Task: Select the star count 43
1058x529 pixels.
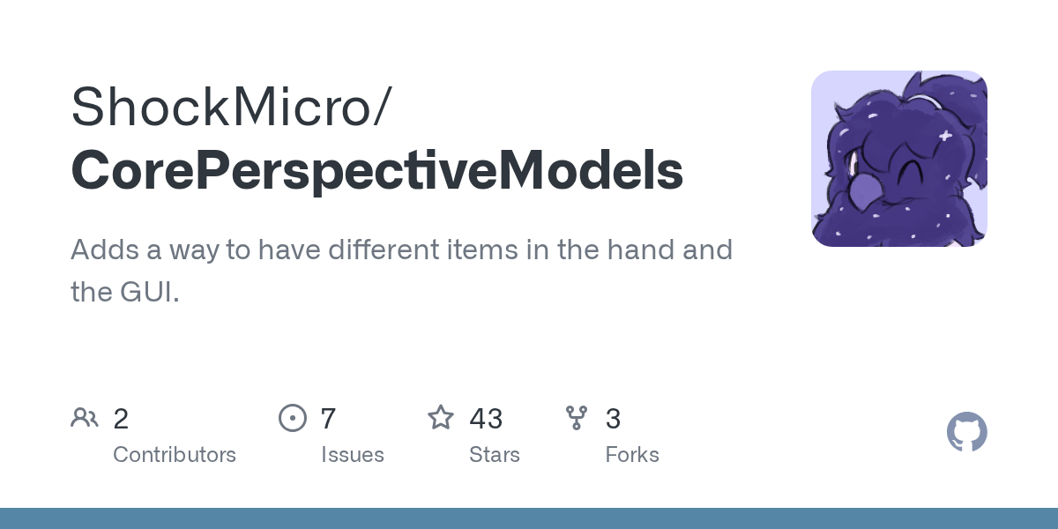Action: click(x=486, y=419)
